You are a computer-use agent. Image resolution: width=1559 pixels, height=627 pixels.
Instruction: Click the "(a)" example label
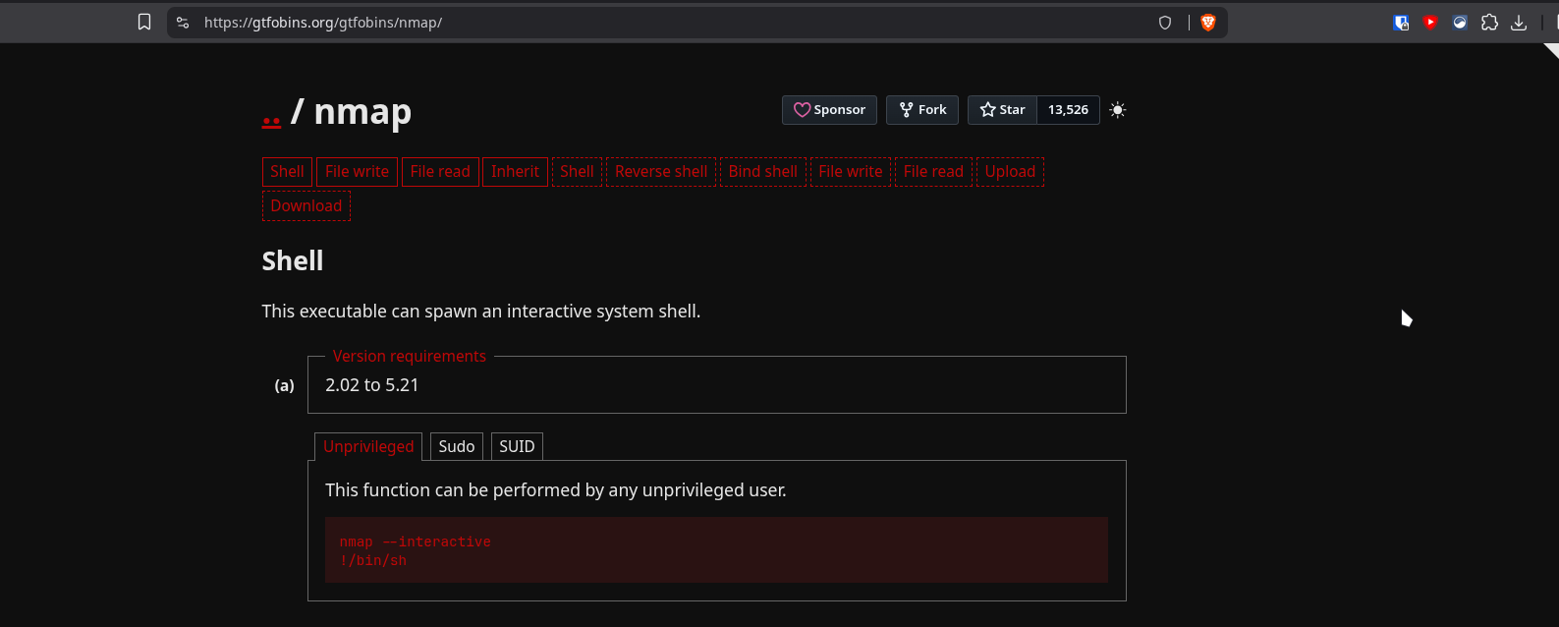coord(285,385)
